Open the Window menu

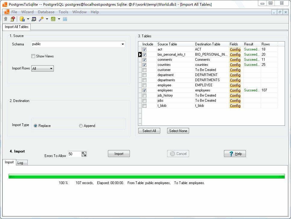click(x=79, y=12)
